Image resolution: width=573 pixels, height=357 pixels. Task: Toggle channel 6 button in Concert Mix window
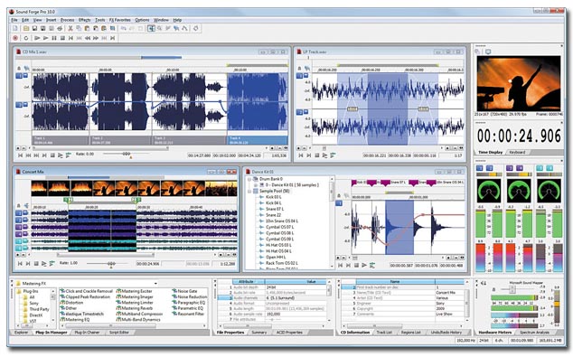coord(19,249)
